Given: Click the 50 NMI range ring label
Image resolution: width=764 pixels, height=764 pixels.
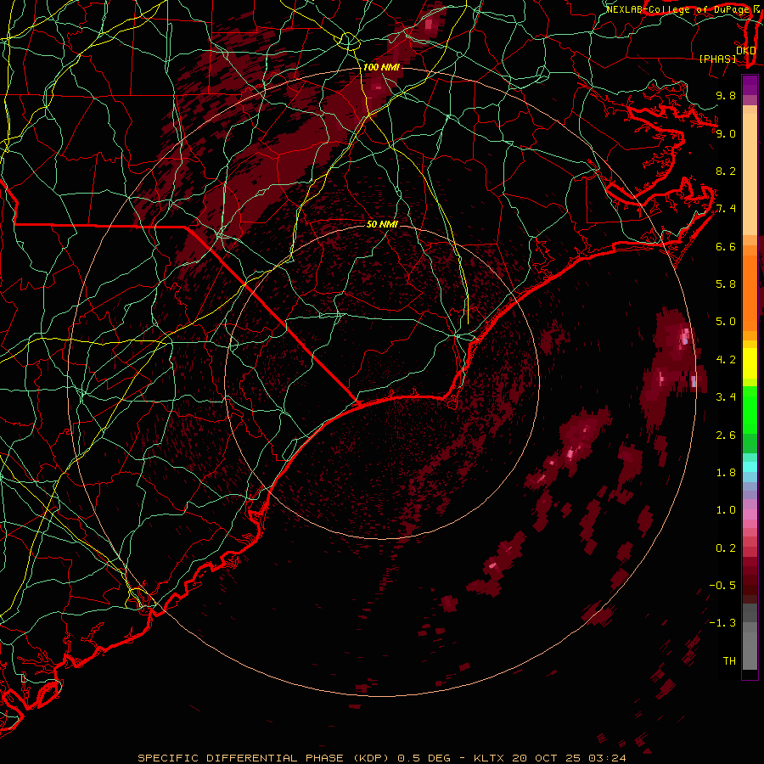Looking at the screenshot, I should coord(382,224).
